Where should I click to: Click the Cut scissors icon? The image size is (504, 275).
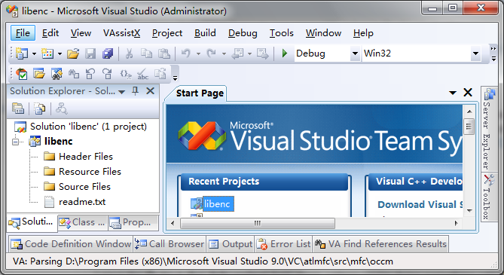pos(130,53)
